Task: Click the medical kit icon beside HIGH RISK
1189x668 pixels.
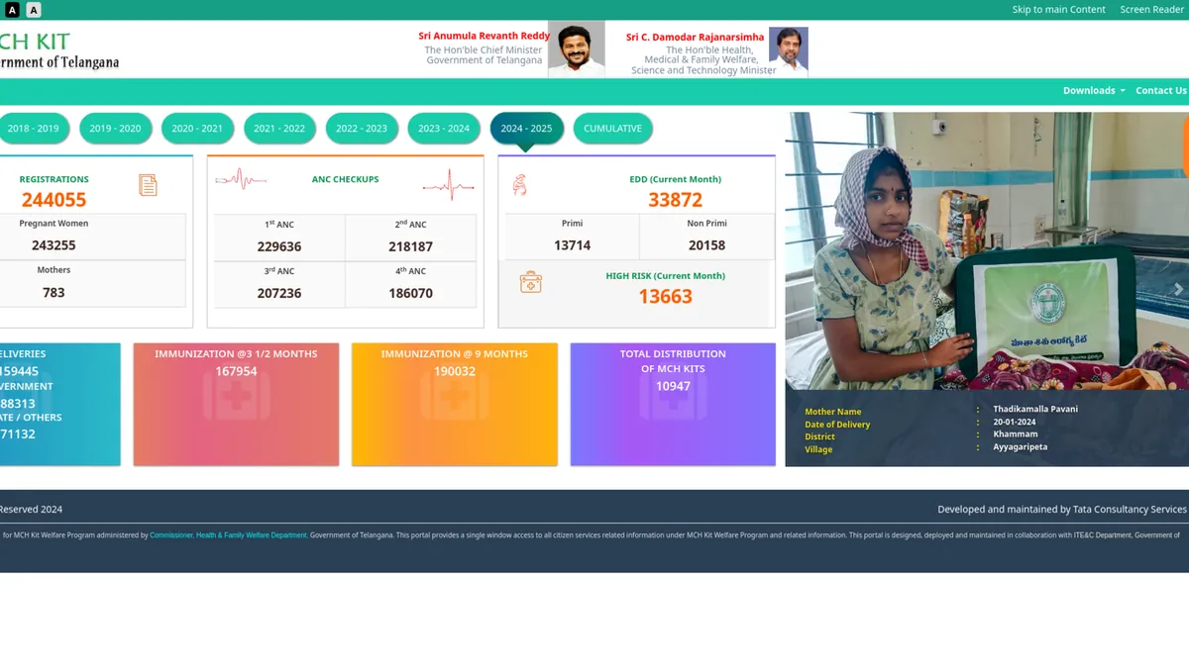Action: click(531, 283)
